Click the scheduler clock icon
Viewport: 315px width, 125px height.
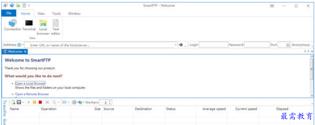coord(74,102)
